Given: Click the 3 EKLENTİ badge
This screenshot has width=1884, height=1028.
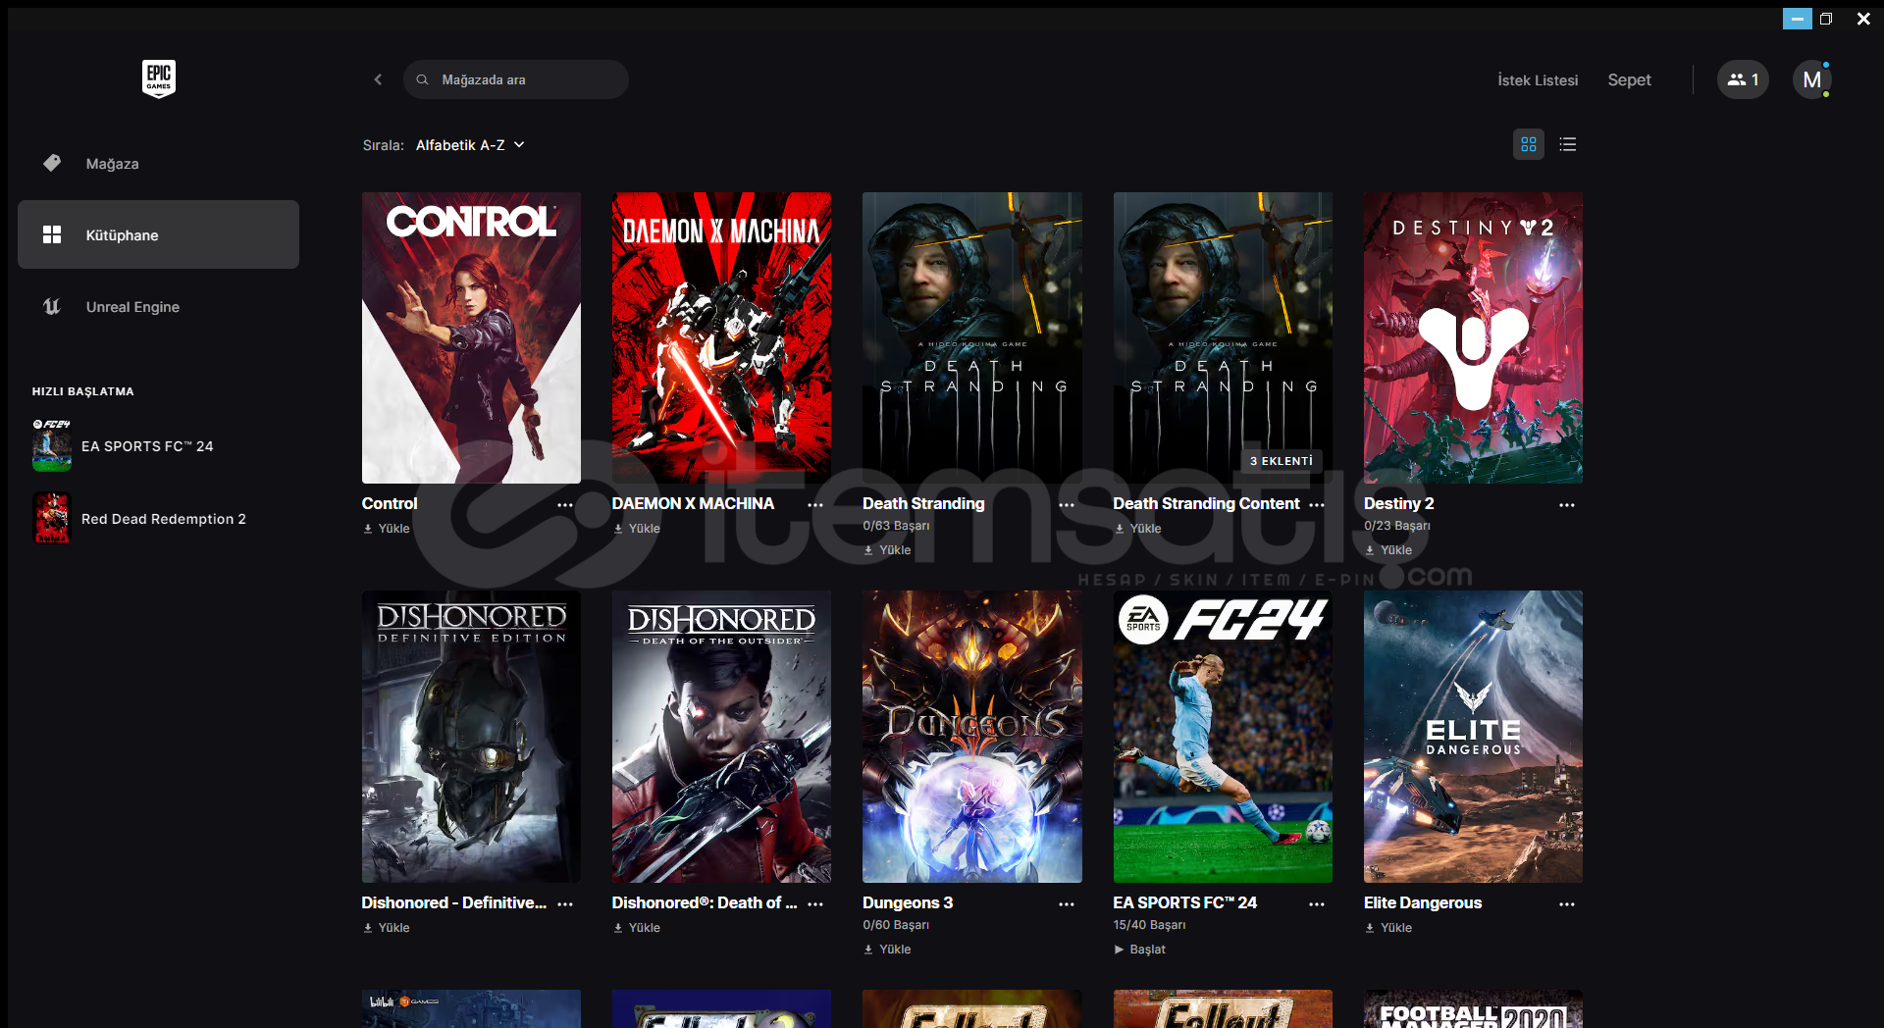Looking at the screenshot, I should pyautogui.click(x=1282, y=461).
